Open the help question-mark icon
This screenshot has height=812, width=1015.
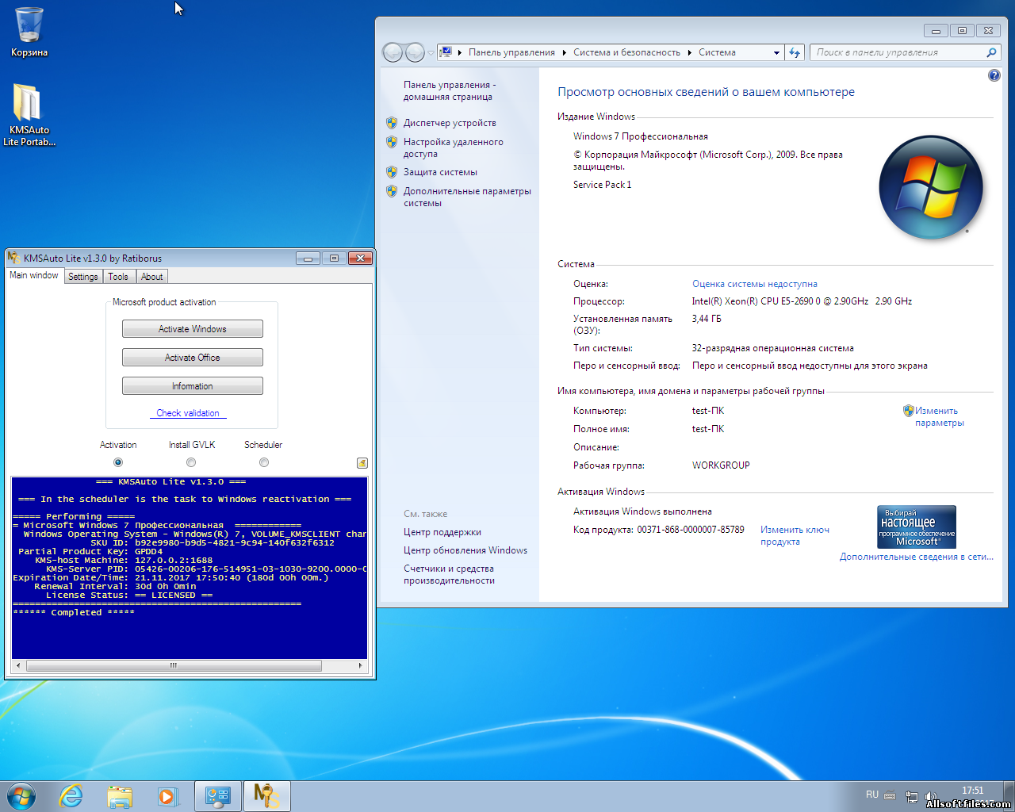[994, 75]
